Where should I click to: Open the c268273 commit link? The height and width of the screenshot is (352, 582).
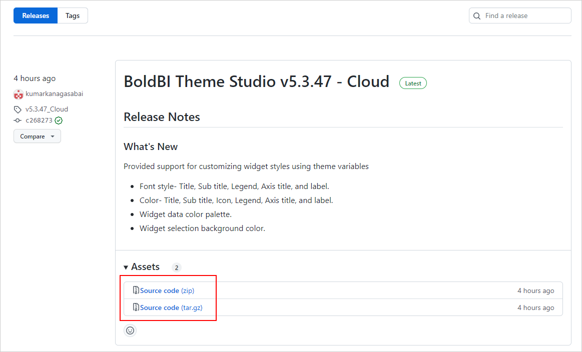39,120
